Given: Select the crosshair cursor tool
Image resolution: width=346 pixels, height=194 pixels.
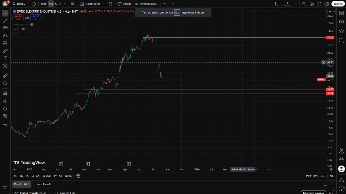Looking at the screenshot, I should (x=5, y=13).
